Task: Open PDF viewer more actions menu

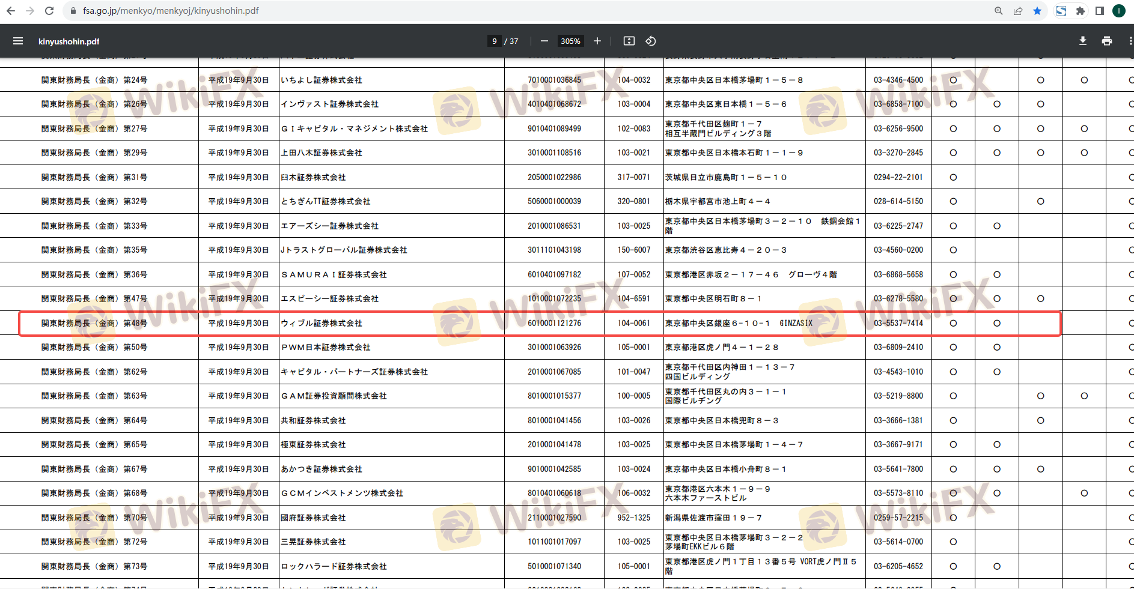Action: tap(1130, 41)
